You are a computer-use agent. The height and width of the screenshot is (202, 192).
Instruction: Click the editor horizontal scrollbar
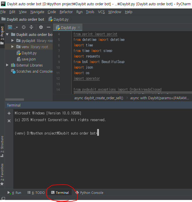pyautogui.click(x=133, y=93)
